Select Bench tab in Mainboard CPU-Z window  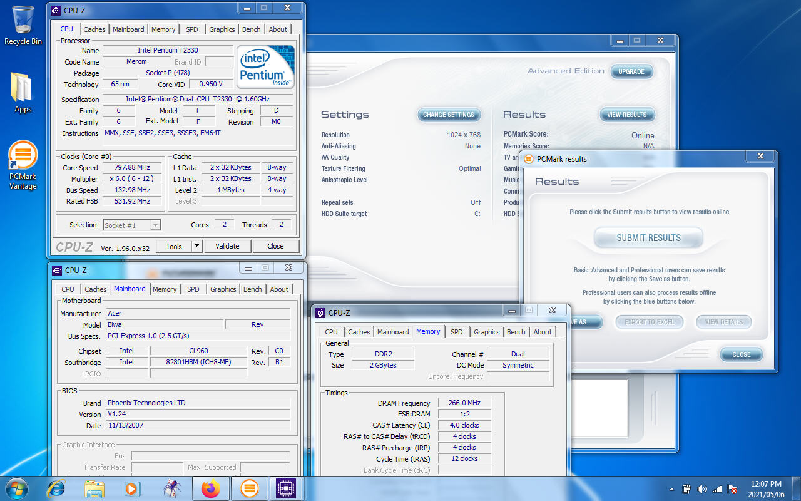pos(253,289)
